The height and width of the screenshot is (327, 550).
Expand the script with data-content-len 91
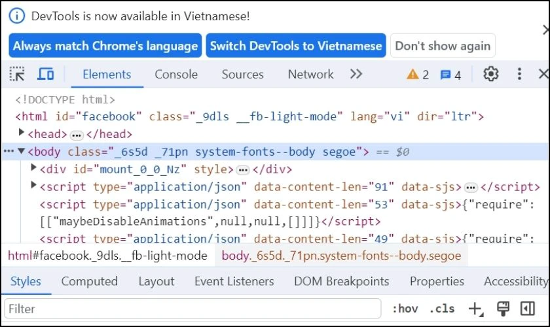point(33,185)
